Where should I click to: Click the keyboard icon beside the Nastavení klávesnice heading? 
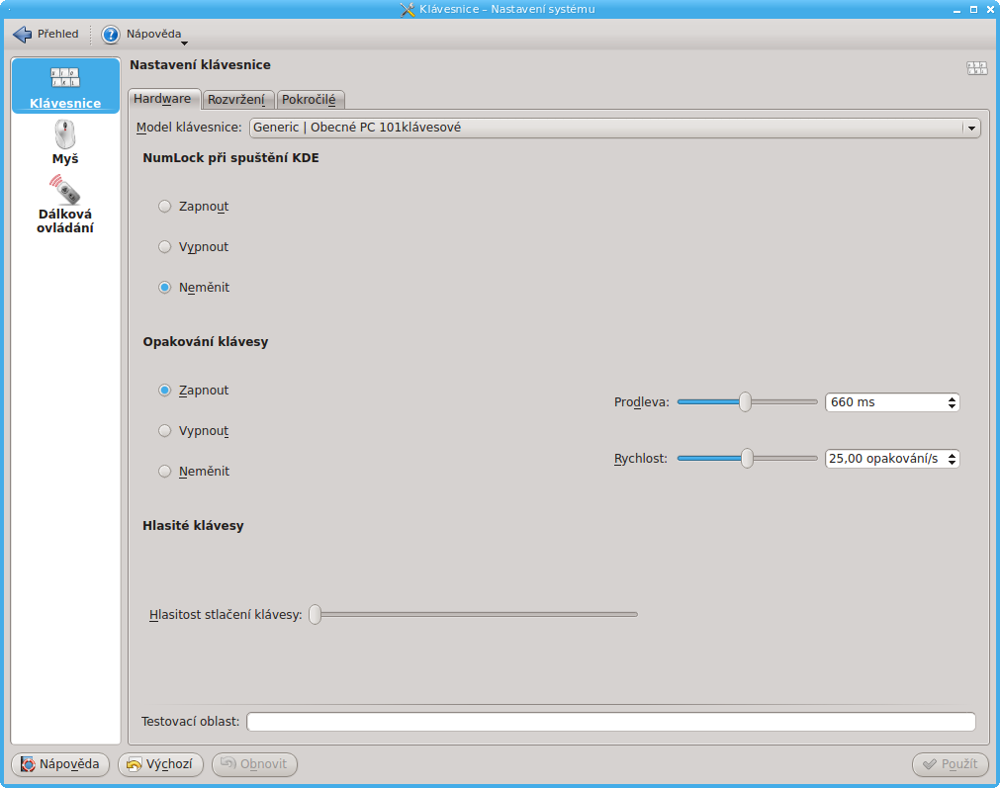[976, 67]
